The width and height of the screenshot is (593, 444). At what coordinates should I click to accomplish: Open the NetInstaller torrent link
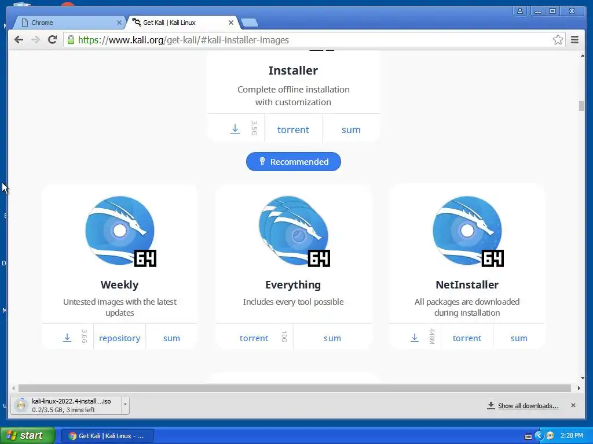pos(467,338)
